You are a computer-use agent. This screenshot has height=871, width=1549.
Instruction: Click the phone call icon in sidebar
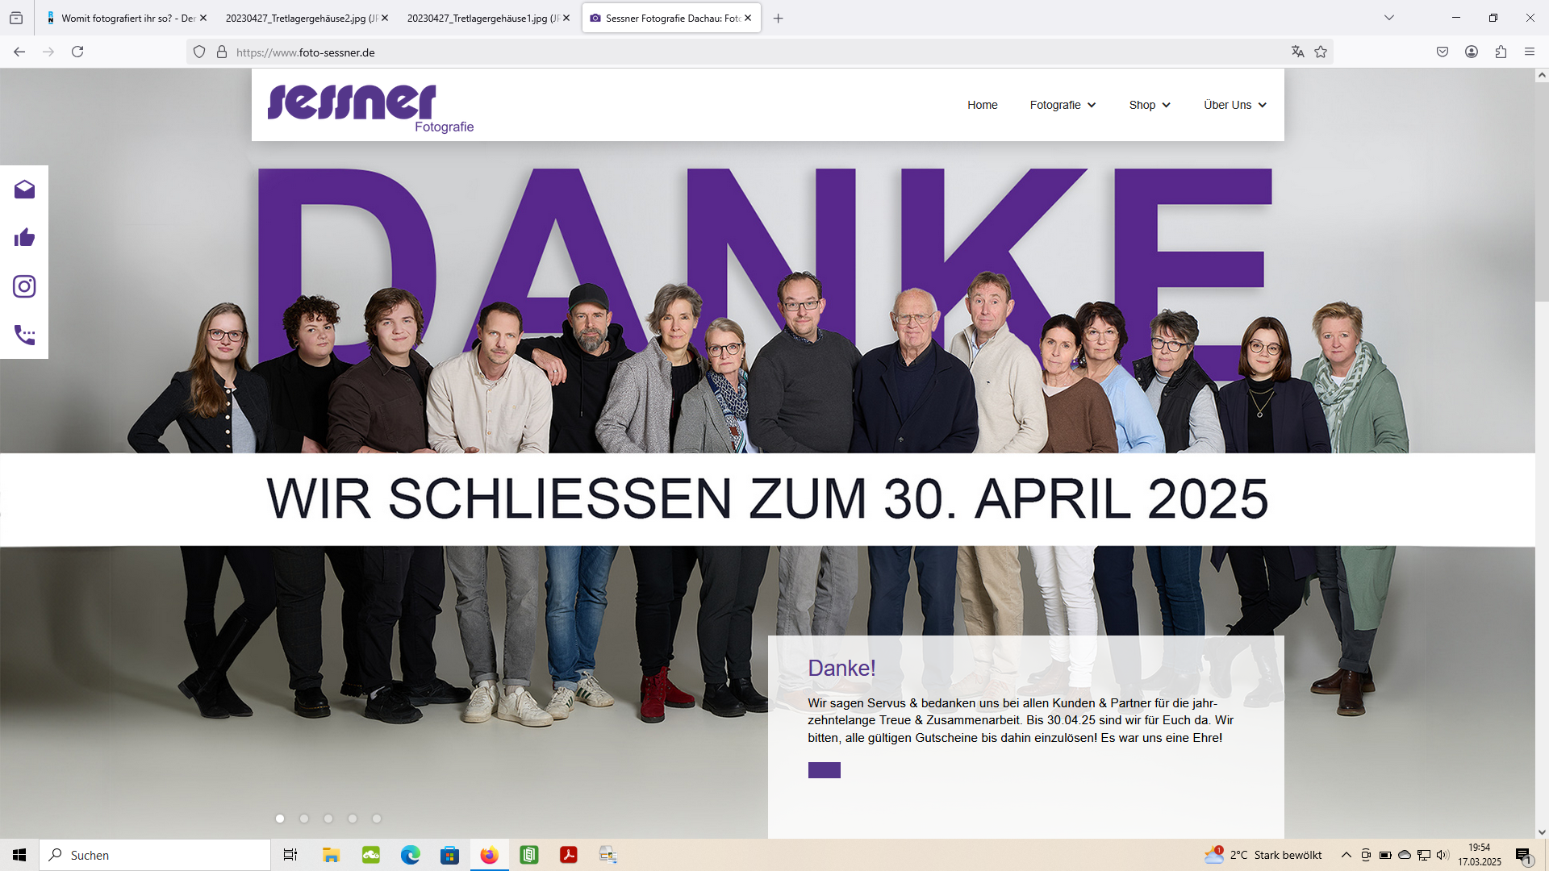(x=24, y=335)
